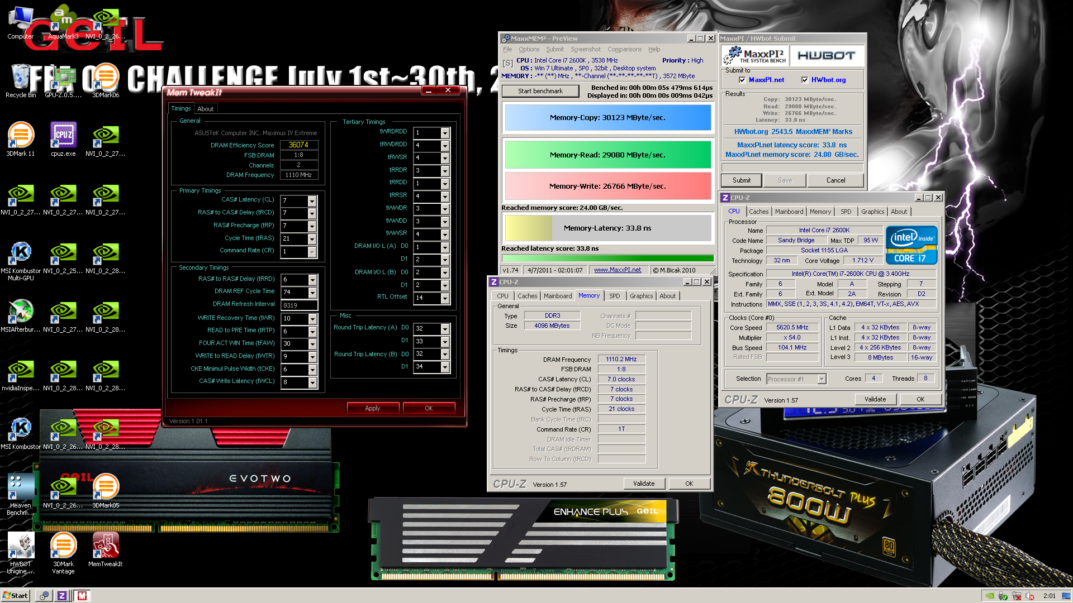Click Submit in HWbot Submit window

coord(742,180)
